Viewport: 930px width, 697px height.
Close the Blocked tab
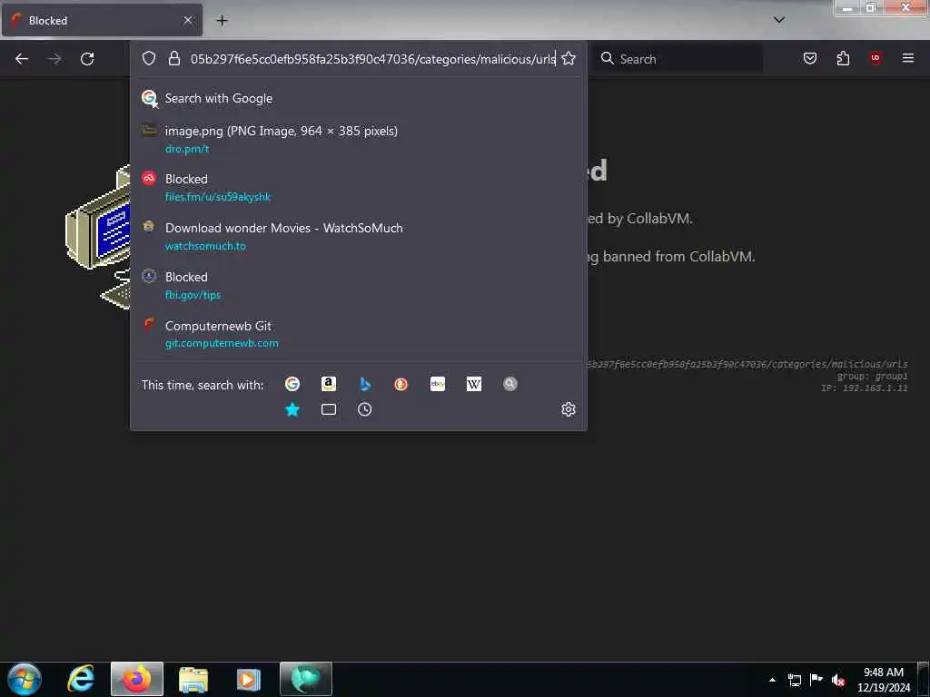point(187,20)
